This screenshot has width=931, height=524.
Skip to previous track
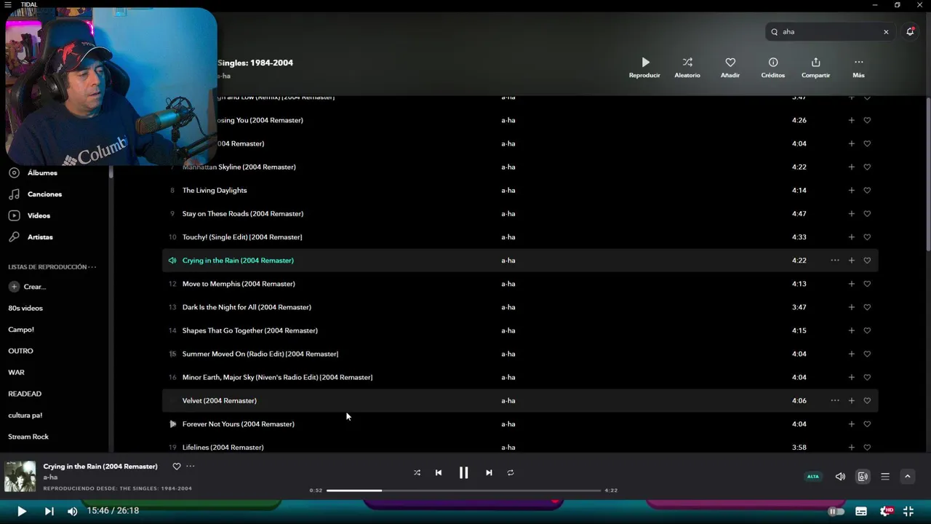tap(439, 473)
